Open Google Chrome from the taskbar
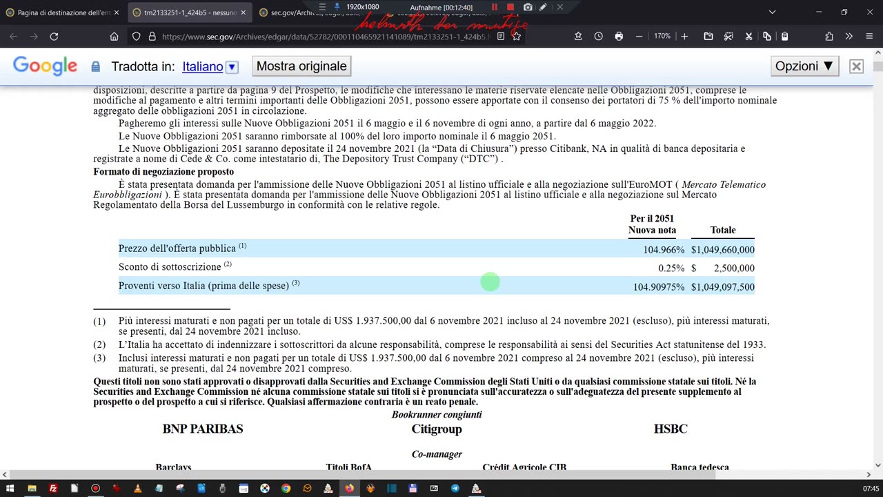Image resolution: width=883 pixels, height=497 pixels. click(286, 488)
